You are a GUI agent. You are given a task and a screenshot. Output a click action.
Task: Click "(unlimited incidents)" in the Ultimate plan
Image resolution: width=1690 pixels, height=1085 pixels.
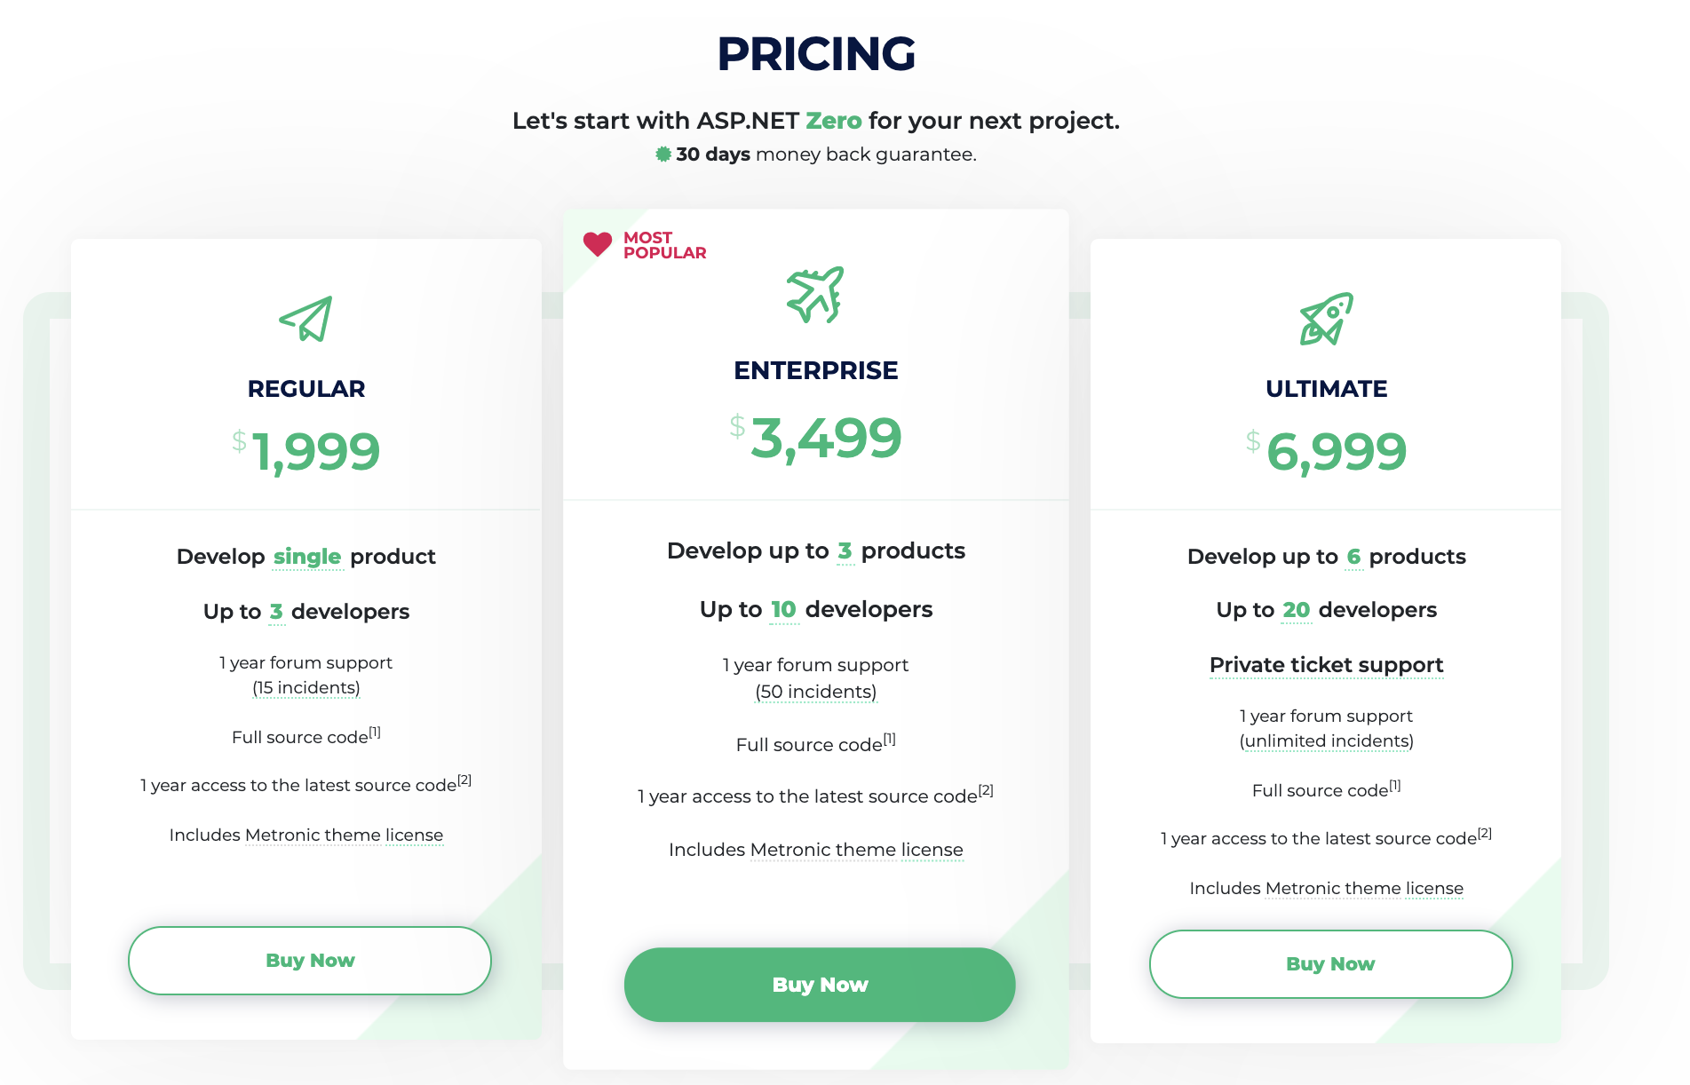tap(1327, 741)
